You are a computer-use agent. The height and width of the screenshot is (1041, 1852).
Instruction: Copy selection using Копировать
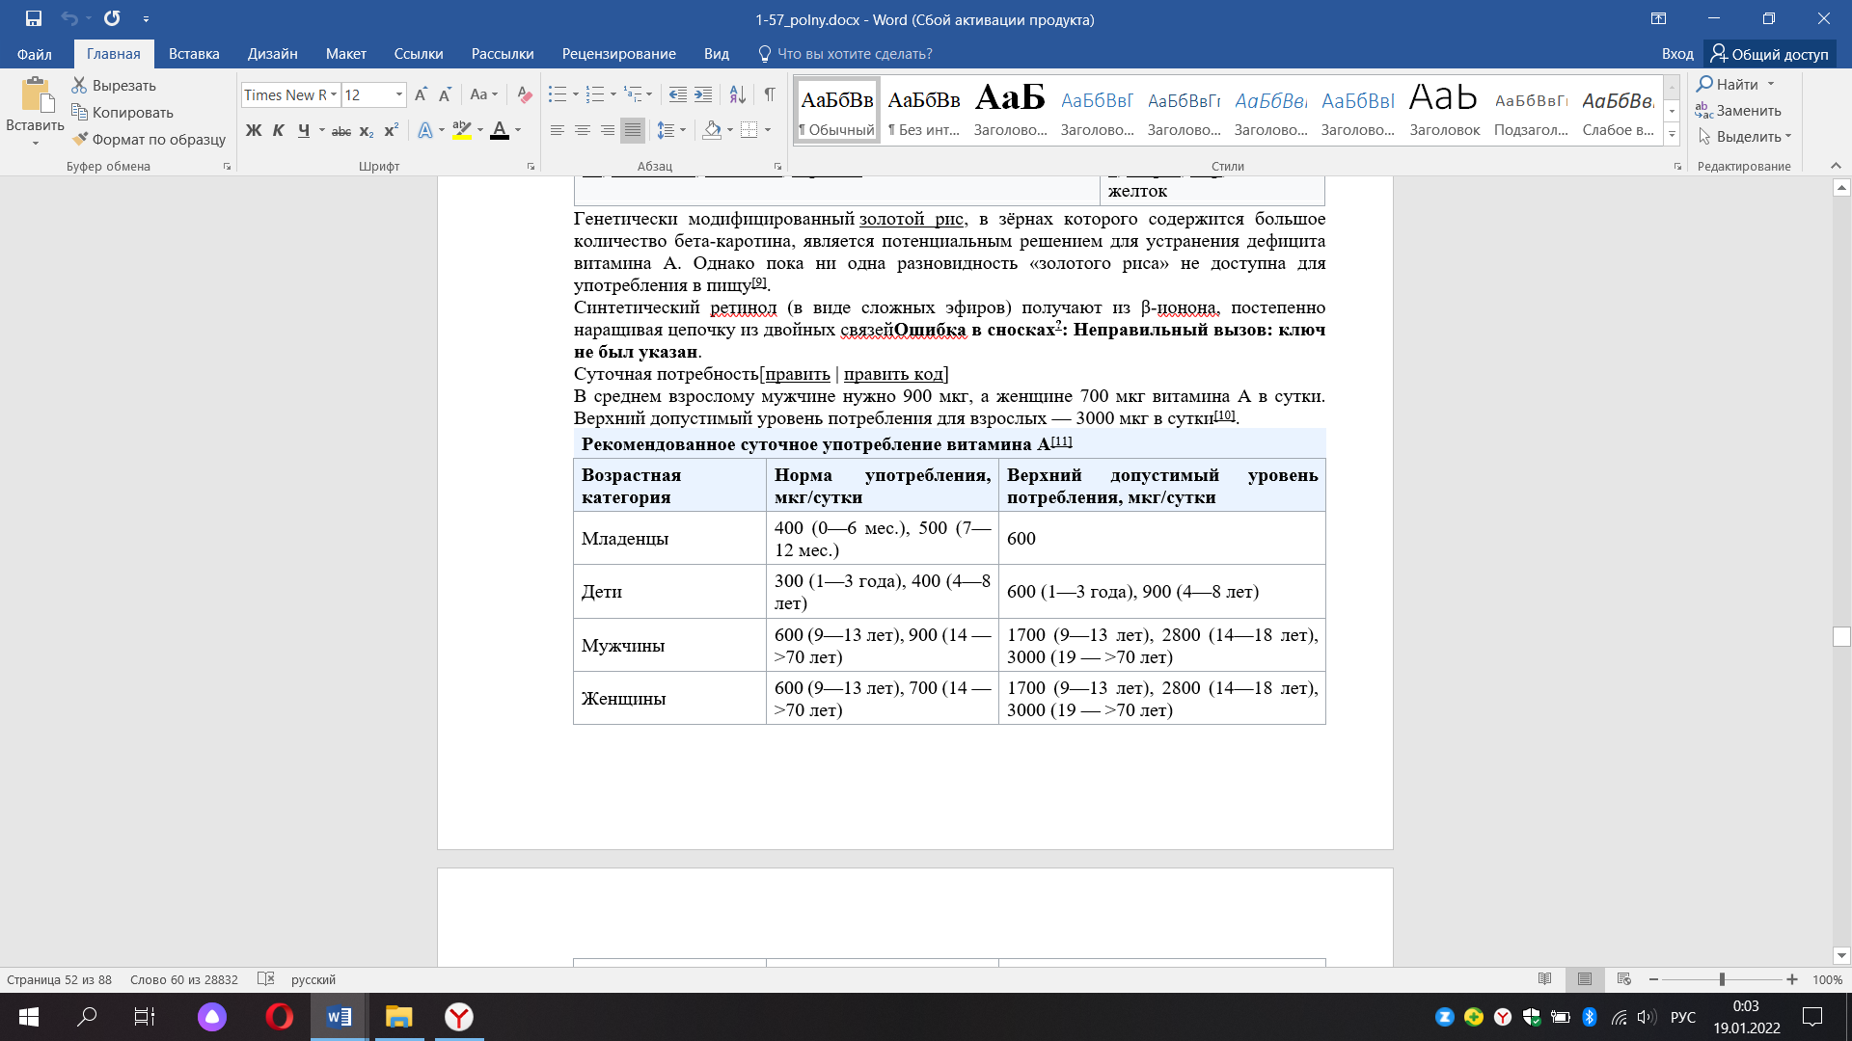(x=123, y=113)
